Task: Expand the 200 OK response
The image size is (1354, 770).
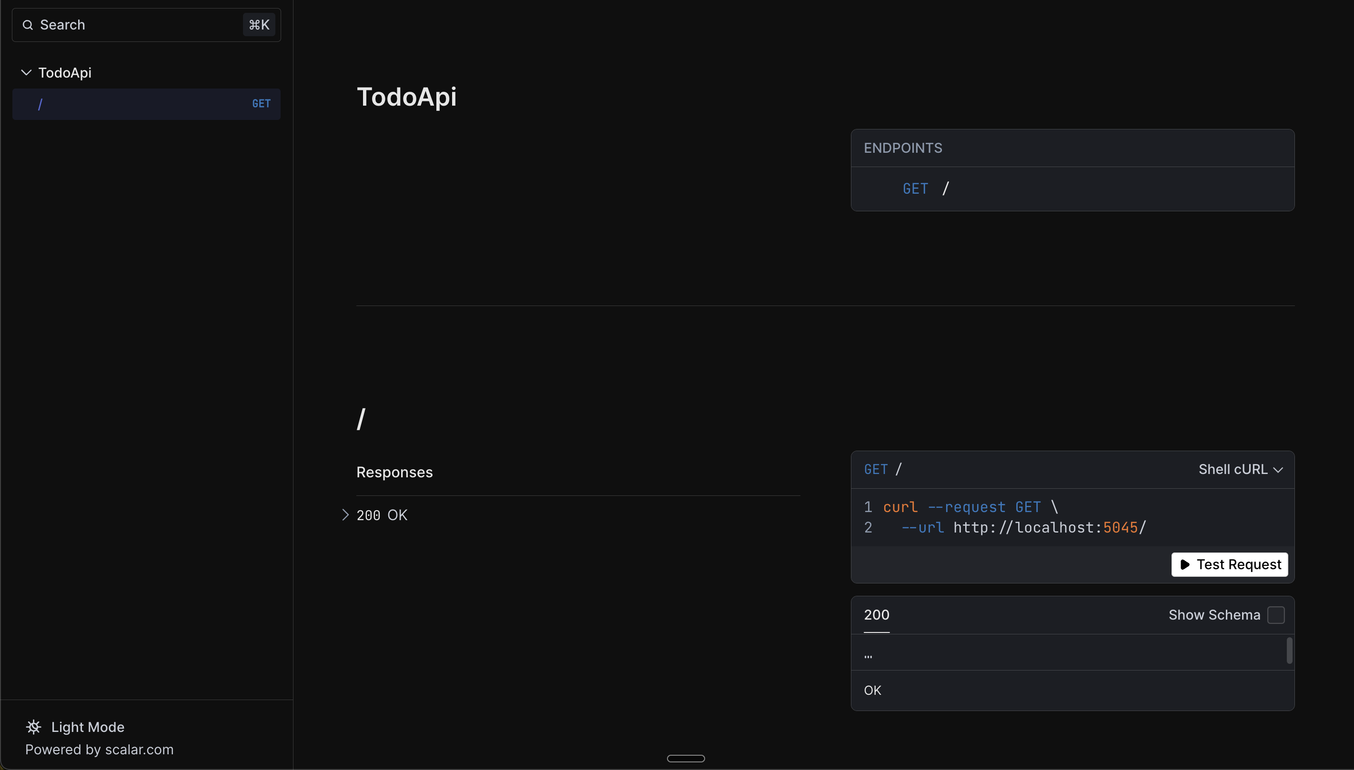Action: (x=345, y=515)
